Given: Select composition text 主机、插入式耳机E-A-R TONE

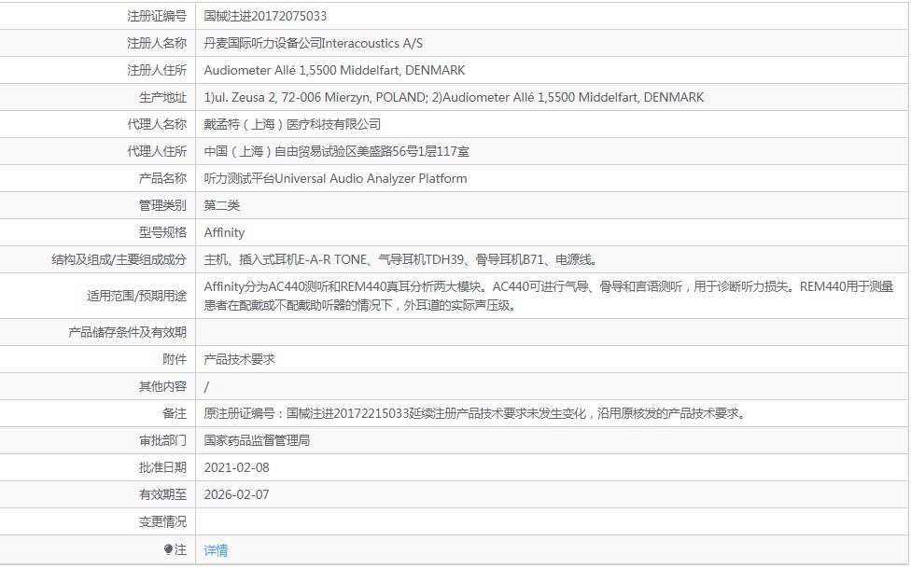Looking at the screenshot, I should pos(400,259).
